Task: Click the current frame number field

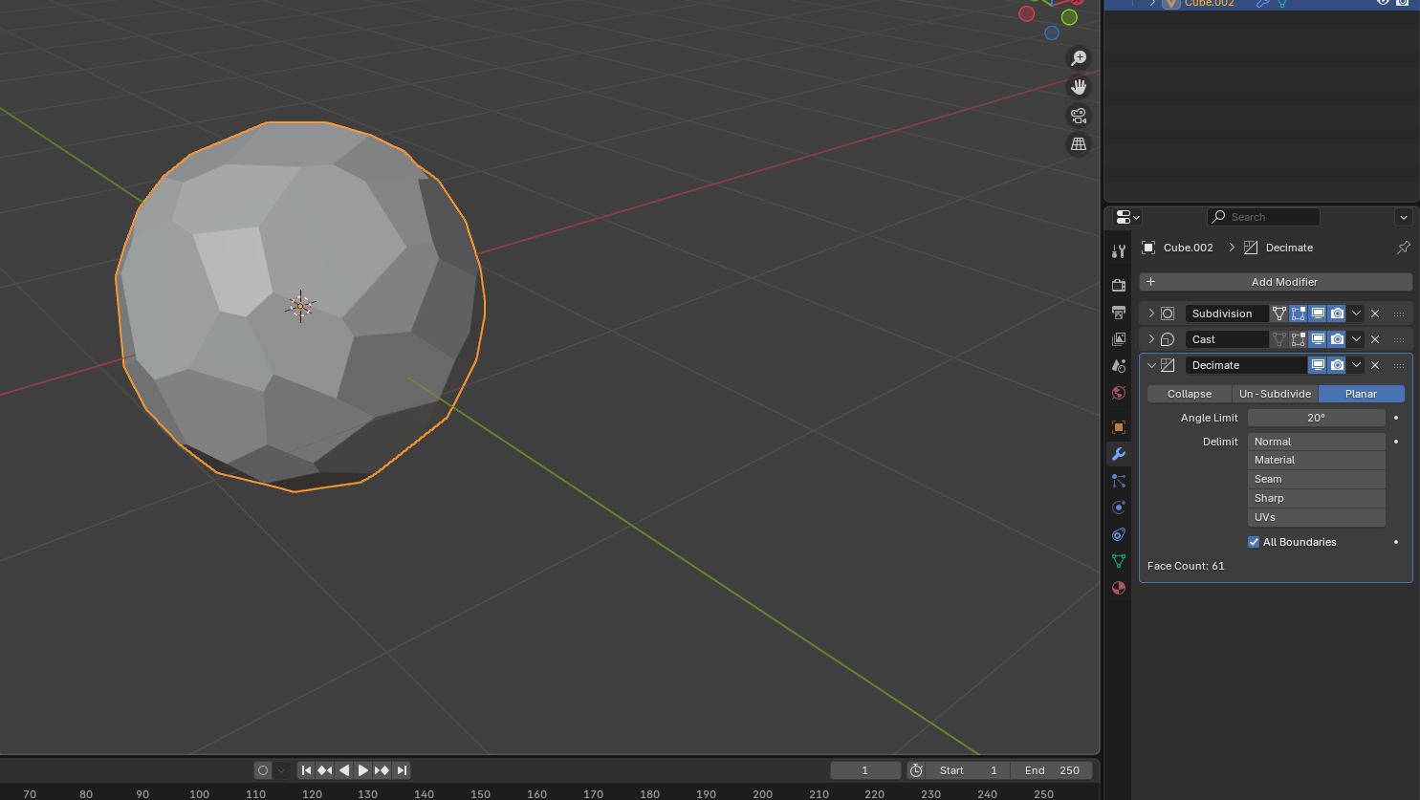Action: tap(865, 770)
